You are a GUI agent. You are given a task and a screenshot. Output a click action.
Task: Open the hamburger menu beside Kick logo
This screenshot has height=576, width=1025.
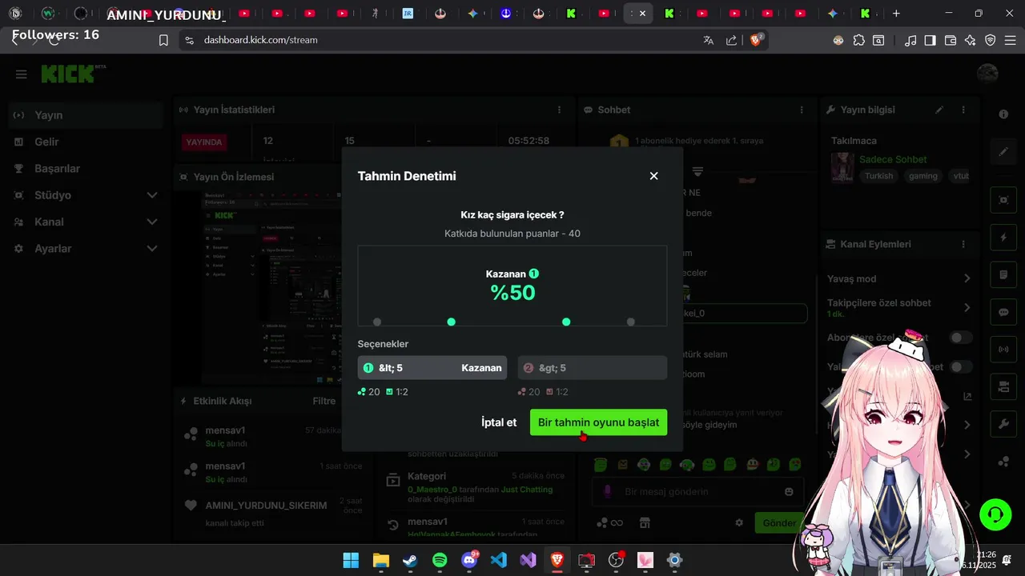click(x=22, y=74)
